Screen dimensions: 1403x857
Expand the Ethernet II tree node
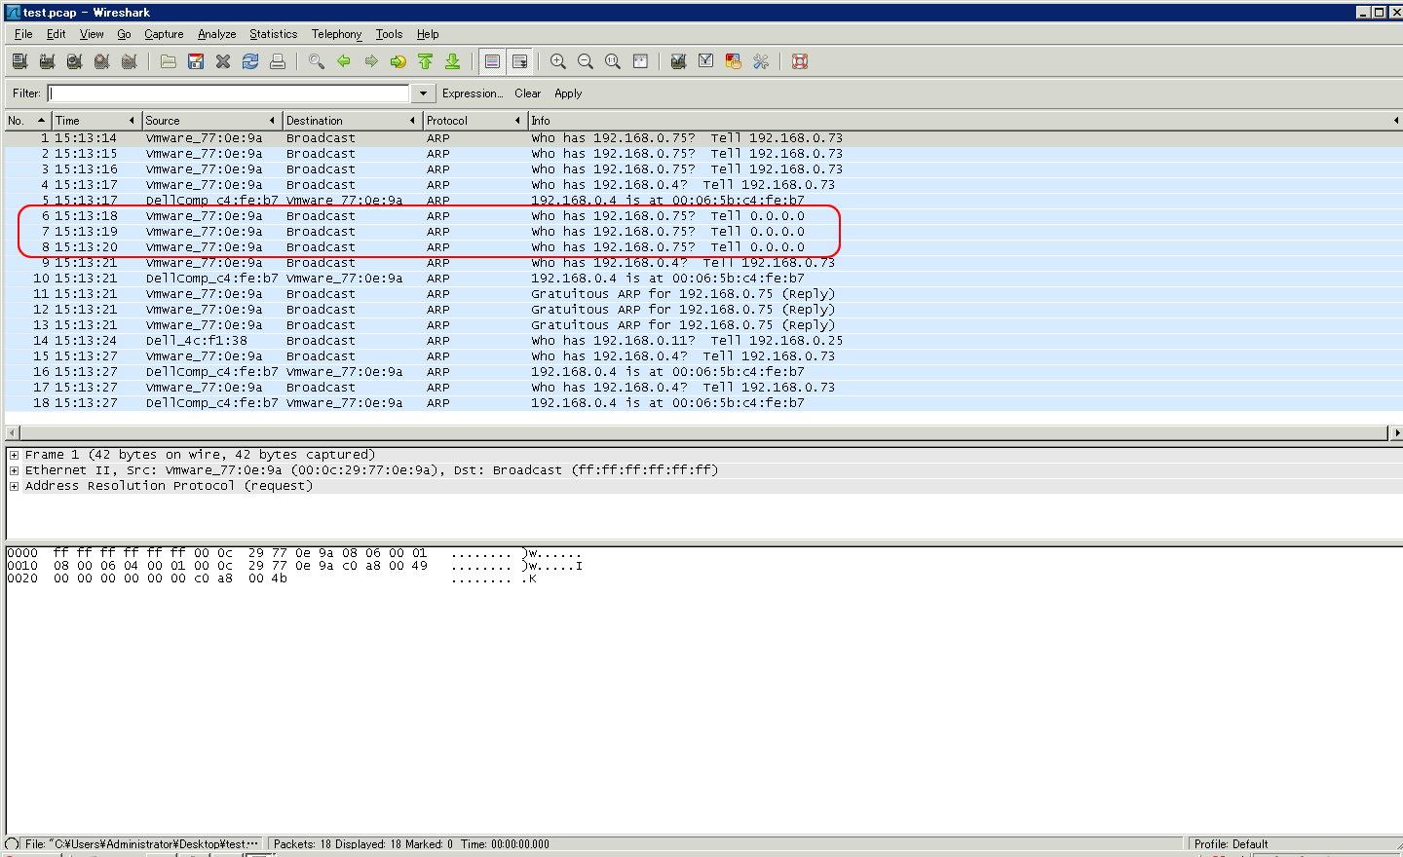pyautogui.click(x=14, y=470)
